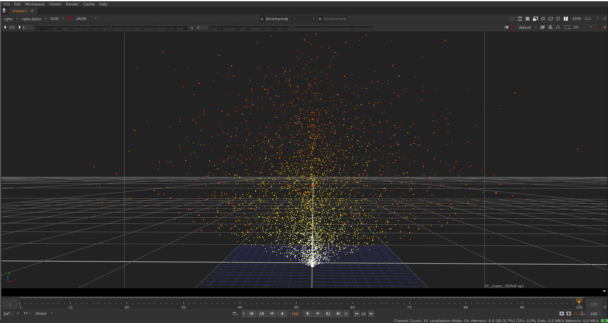608x323 pixels.
Task: Set the playback in point with I
Action: tap(244, 314)
